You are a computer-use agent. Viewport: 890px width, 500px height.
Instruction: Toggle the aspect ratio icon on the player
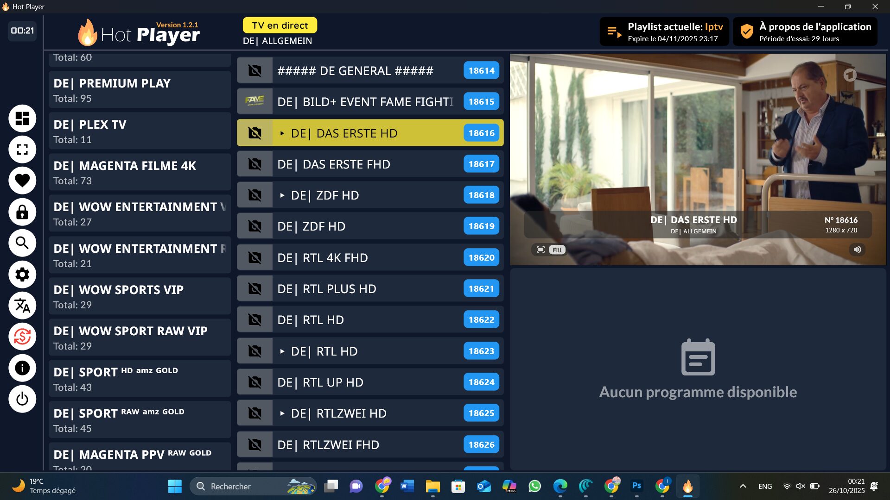pos(540,250)
